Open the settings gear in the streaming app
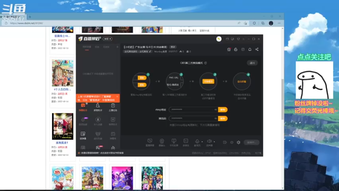 point(239,142)
